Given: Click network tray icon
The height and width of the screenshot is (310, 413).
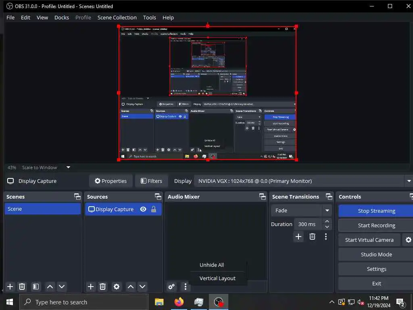Looking at the screenshot, I should tap(351, 302).
